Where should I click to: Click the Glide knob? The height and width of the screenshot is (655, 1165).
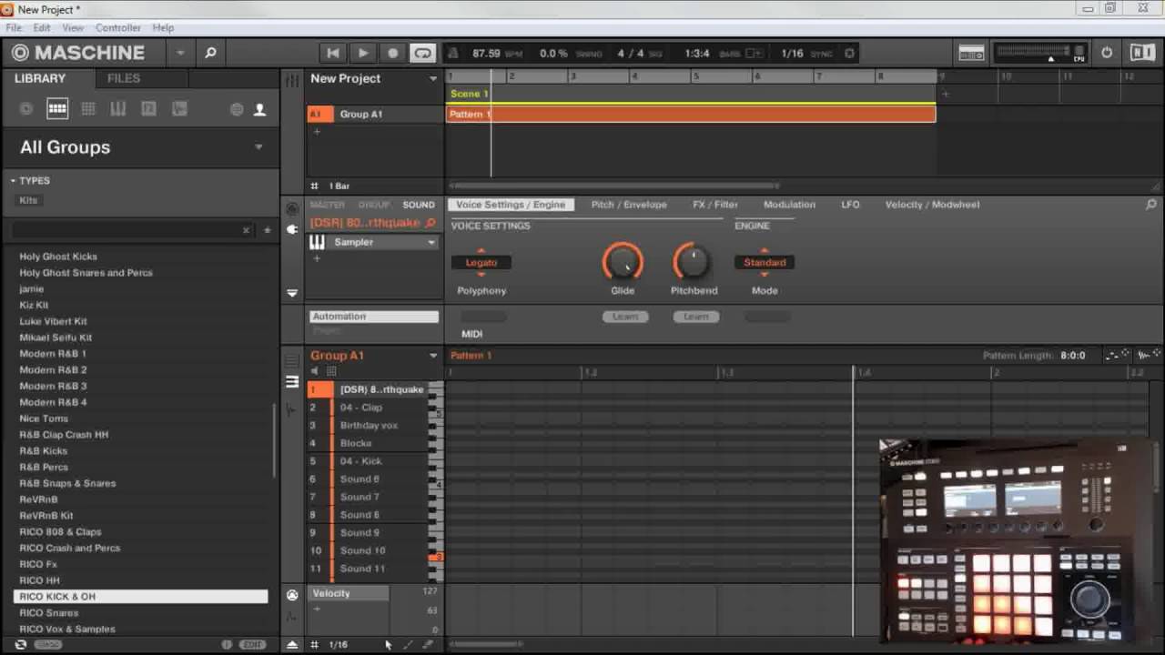[x=623, y=262]
